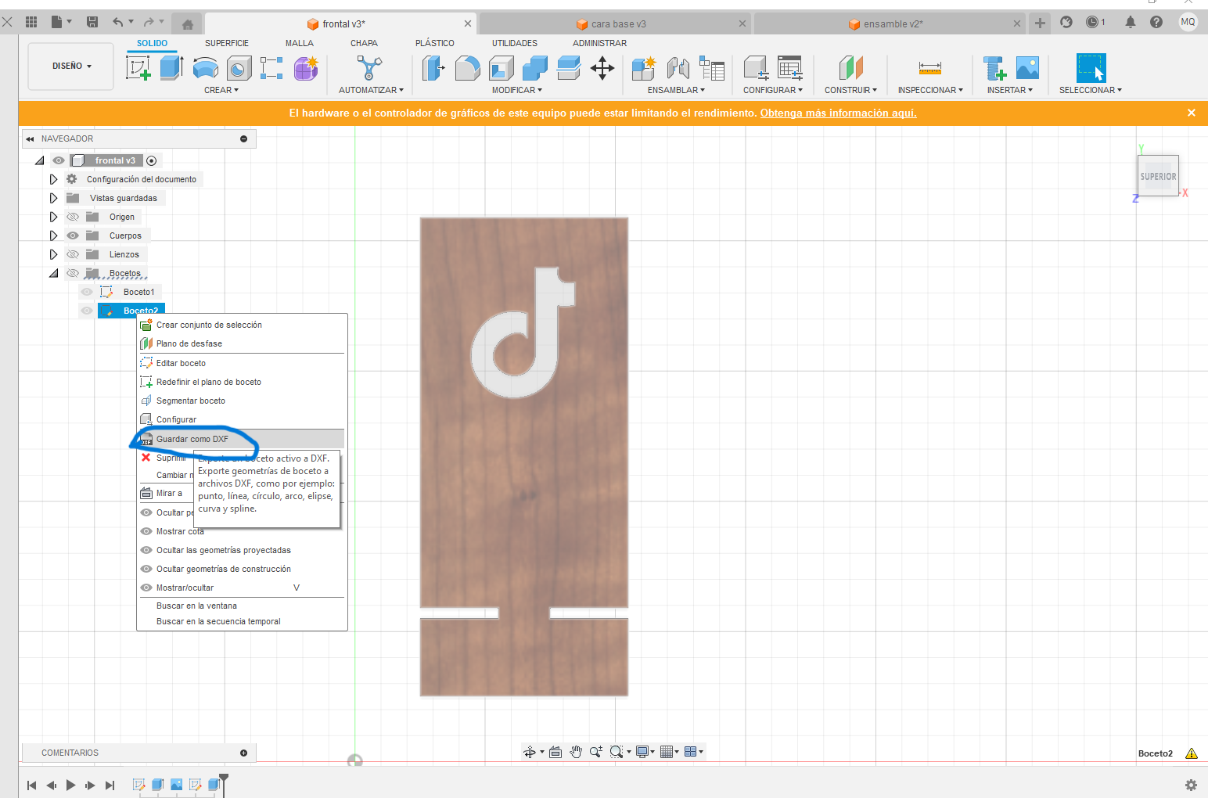Jump to the timeline start
Screen dimensions: 1208x798
(x=31, y=785)
